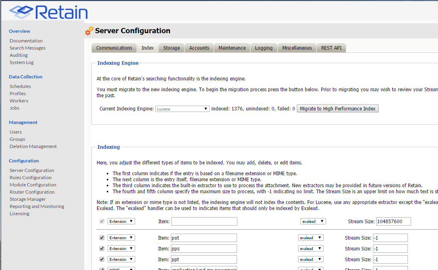Click the 'Indexing Engine' section title
Image resolution: width=438 pixels, height=270 pixels.
click(x=118, y=63)
